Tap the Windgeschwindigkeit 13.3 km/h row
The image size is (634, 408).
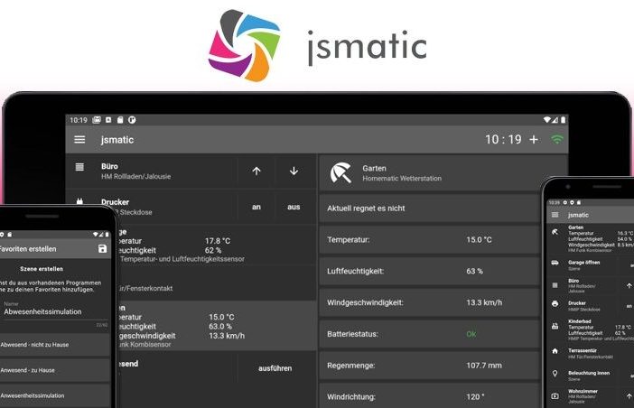point(429,302)
